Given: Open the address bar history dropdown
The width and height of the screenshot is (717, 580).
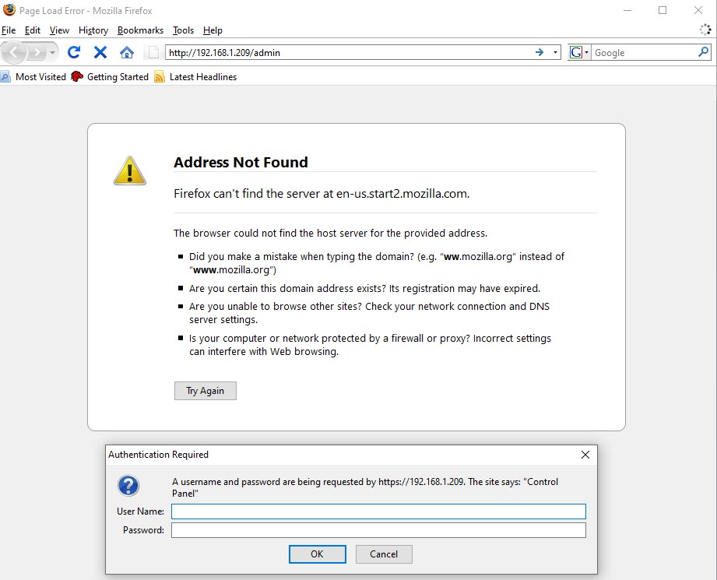Looking at the screenshot, I should [x=555, y=53].
